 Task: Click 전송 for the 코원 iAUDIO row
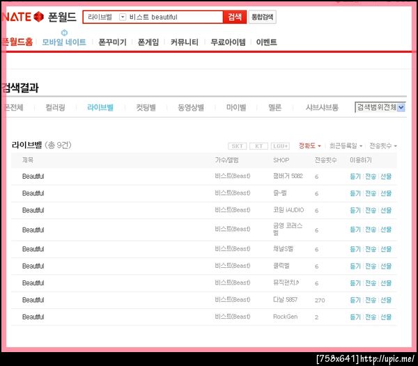371,211
